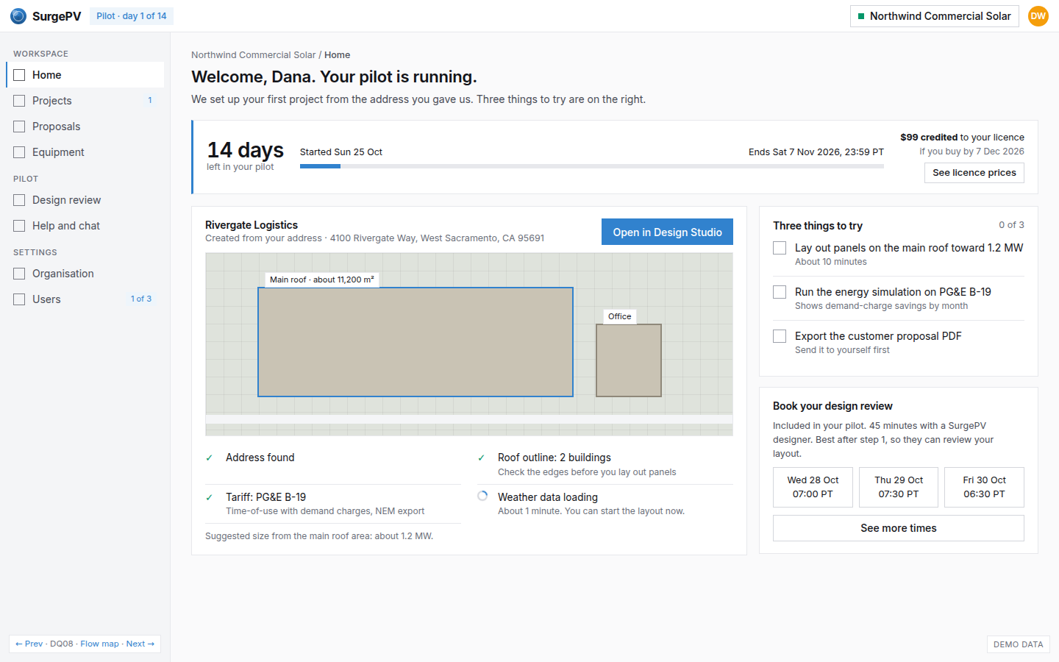Viewport: 1059px width, 662px height.
Task: Click the Home icon in the sidebar
Action: [x=19, y=75]
